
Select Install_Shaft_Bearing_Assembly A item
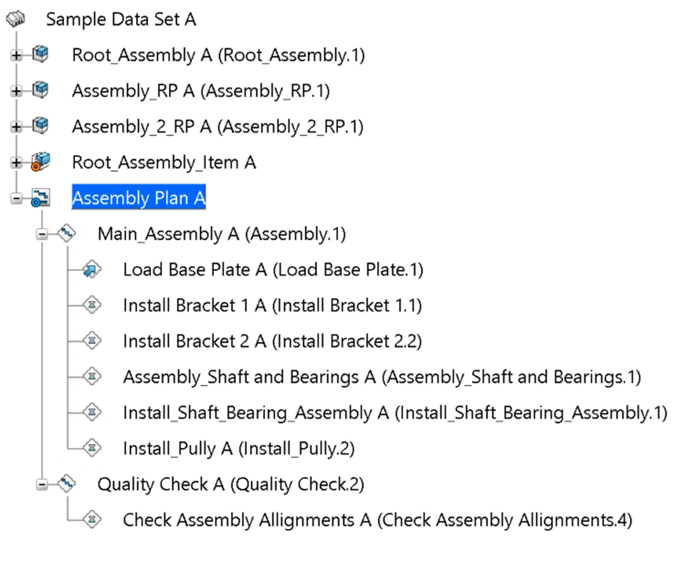point(394,413)
